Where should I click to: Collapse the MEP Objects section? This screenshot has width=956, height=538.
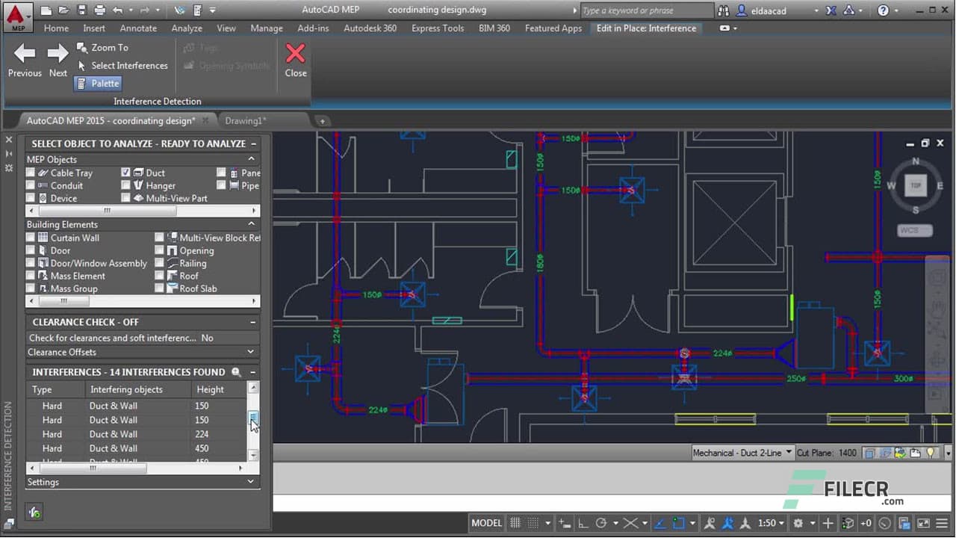(x=251, y=158)
